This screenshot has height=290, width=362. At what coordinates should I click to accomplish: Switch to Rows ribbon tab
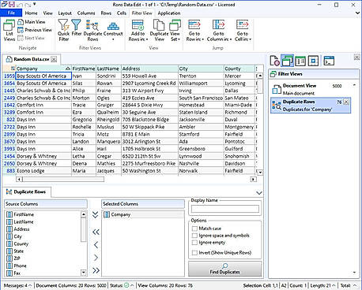(x=106, y=13)
